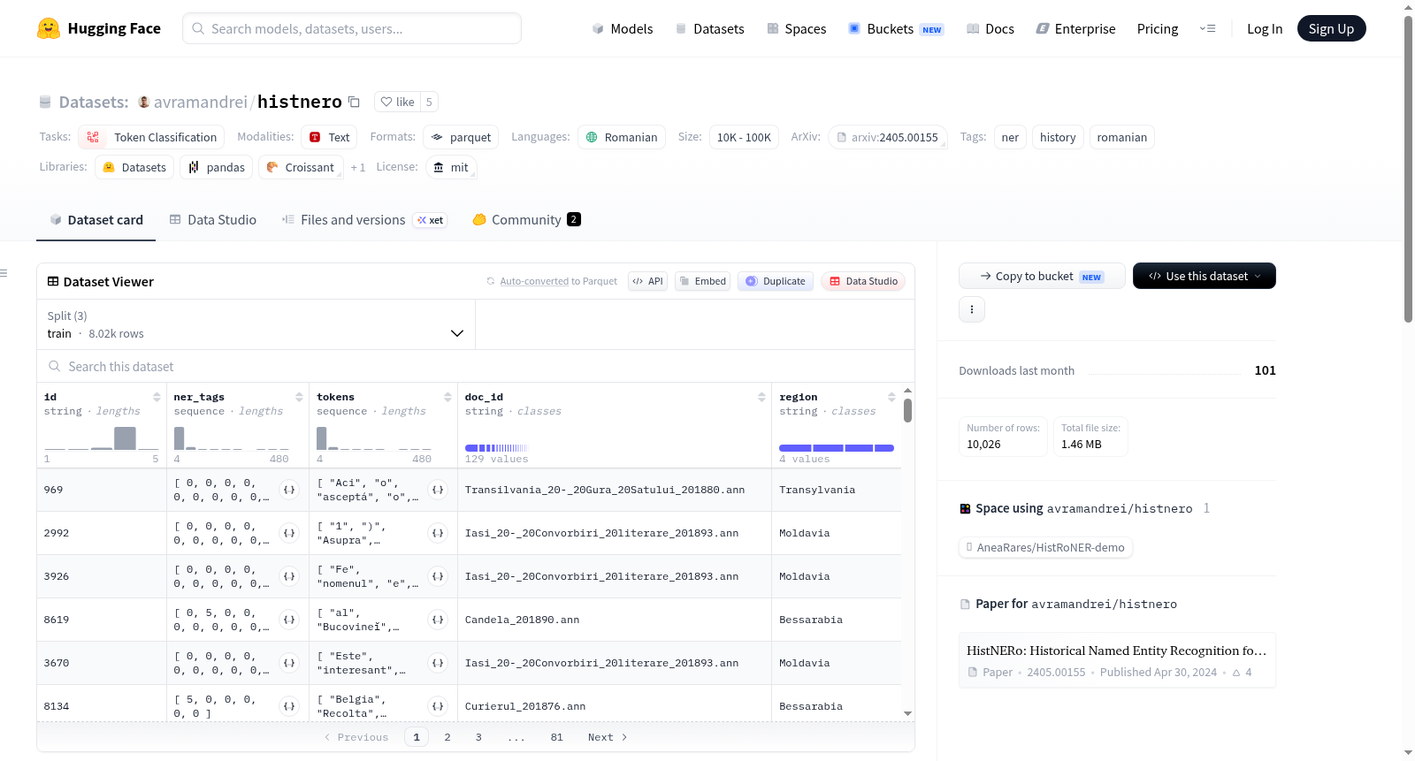Sort by the doc_id column
Image resolution: width=1415 pixels, height=761 pixels.
[x=761, y=397]
